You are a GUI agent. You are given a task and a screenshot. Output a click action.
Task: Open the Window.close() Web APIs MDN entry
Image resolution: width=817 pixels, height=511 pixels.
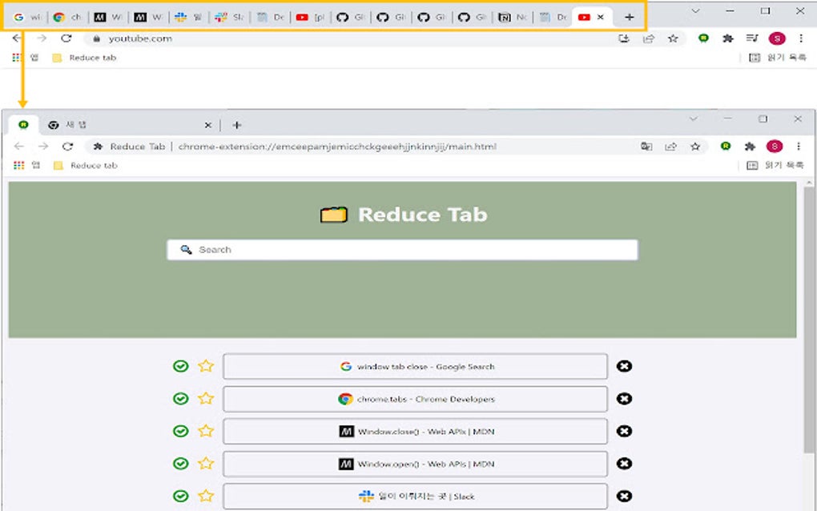tap(417, 431)
